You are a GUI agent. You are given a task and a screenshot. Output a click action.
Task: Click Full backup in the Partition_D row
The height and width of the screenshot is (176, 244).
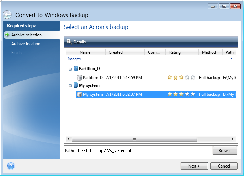(x=209, y=78)
